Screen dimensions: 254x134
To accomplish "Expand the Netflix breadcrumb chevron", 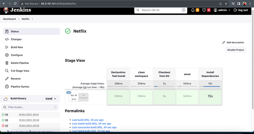I will point(32,19).
